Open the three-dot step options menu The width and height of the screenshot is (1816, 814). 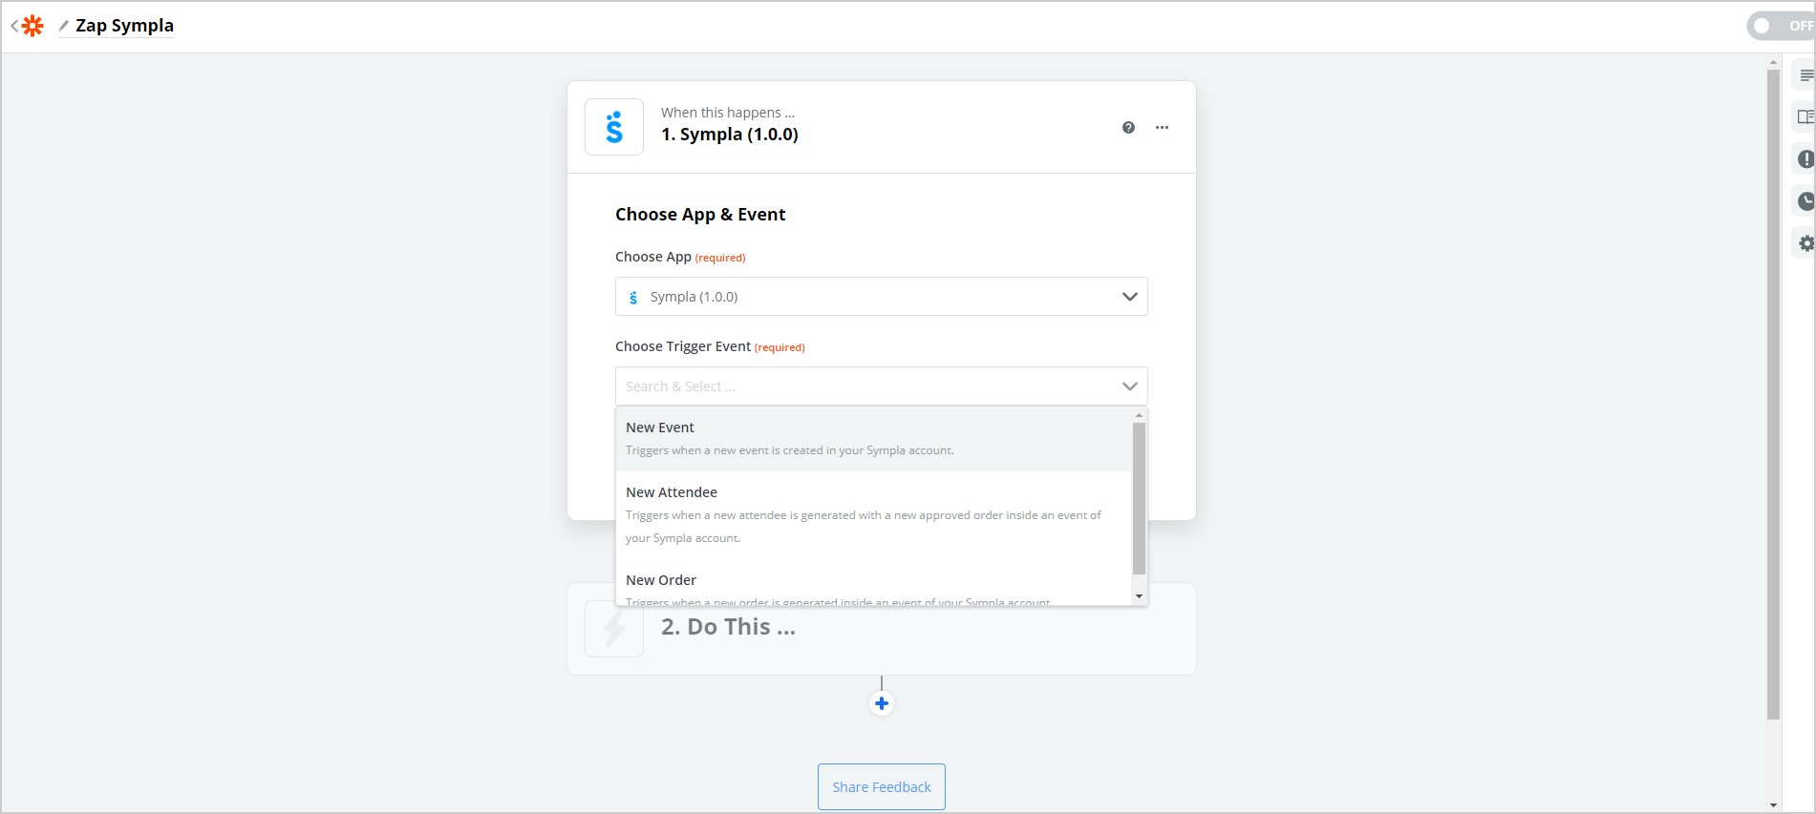coord(1162,127)
